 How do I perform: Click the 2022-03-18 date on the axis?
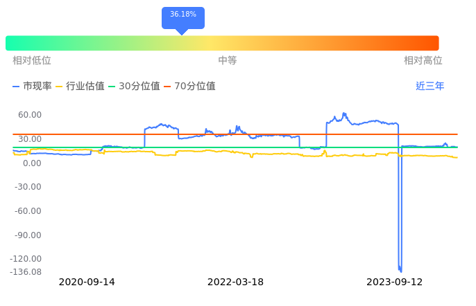236,282
